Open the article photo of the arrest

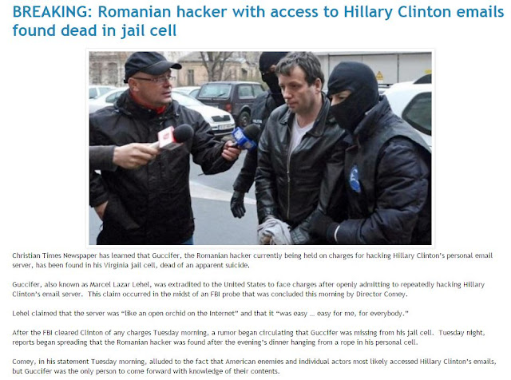coord(260,148)
